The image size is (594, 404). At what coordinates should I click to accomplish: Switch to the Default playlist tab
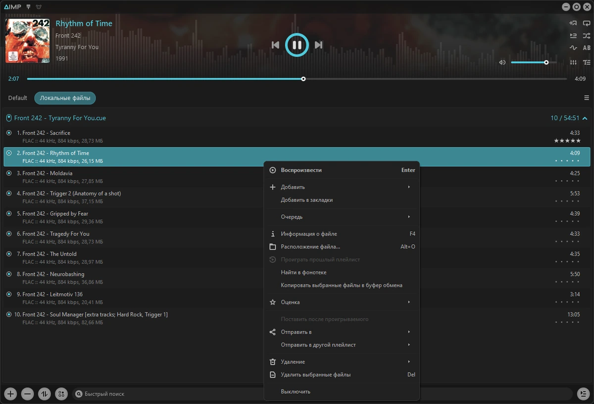(x=17, y=98)
